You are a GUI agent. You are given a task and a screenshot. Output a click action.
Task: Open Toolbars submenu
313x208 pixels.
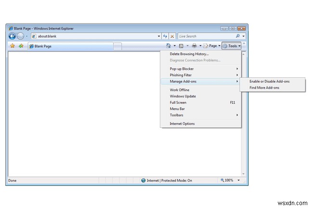[201, 115]
